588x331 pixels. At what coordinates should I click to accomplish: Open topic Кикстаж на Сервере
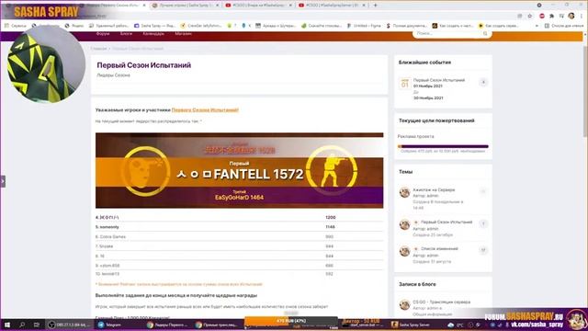point(434,190)
